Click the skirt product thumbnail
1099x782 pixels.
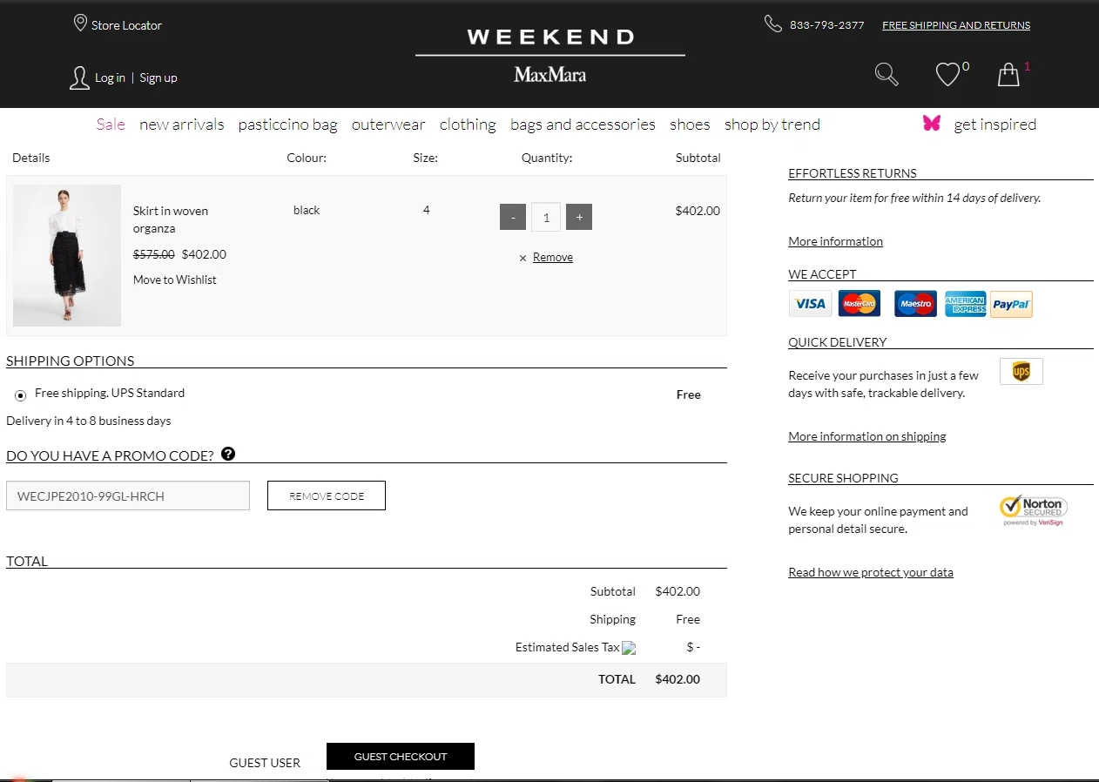pos(67,255)
